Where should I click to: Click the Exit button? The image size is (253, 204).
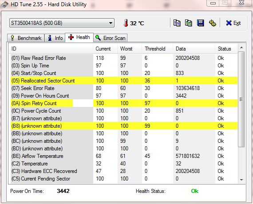click(233, 23)
